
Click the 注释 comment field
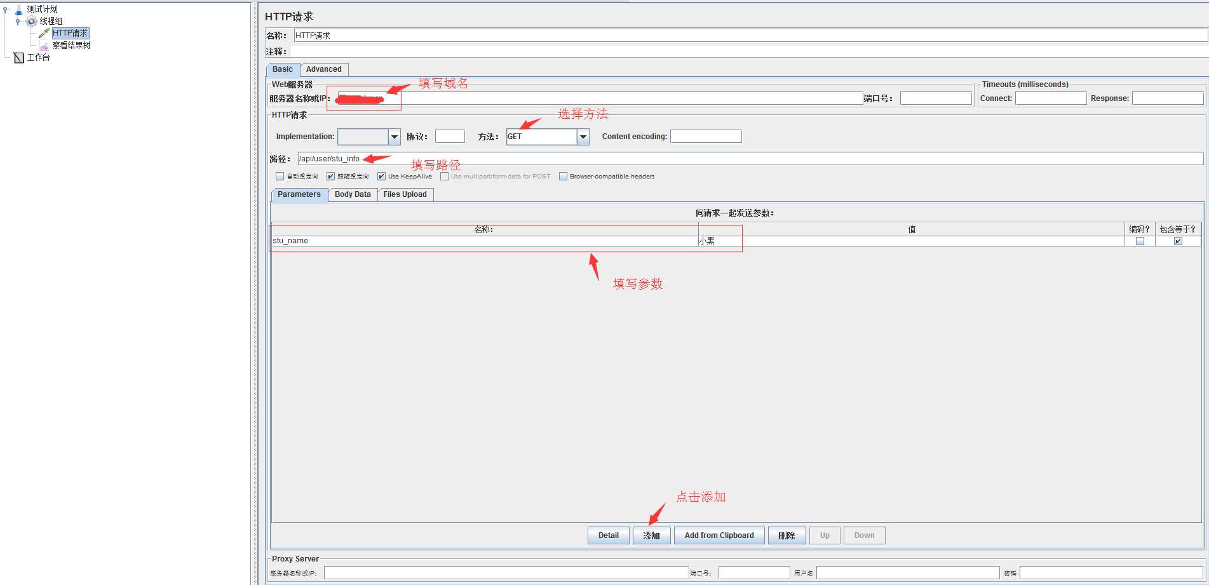(750, 51)
